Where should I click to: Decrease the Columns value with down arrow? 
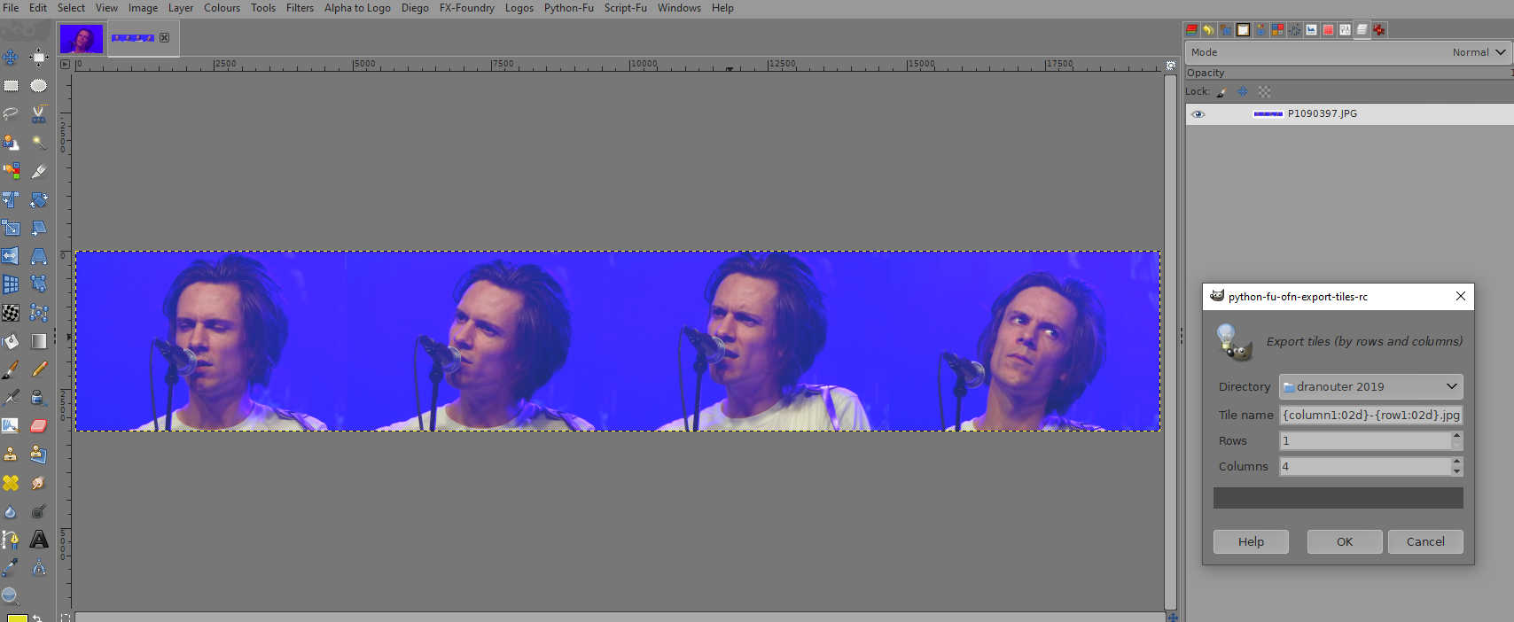tap(1456, 470)
